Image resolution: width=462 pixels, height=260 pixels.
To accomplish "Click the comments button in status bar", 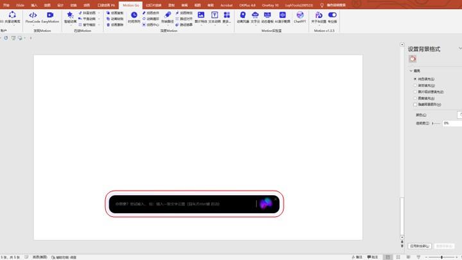I will coord(372,257).
